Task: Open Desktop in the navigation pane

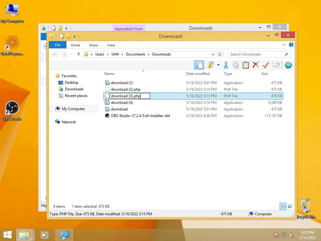Action: pyautogui.click(x=71, y=83)
